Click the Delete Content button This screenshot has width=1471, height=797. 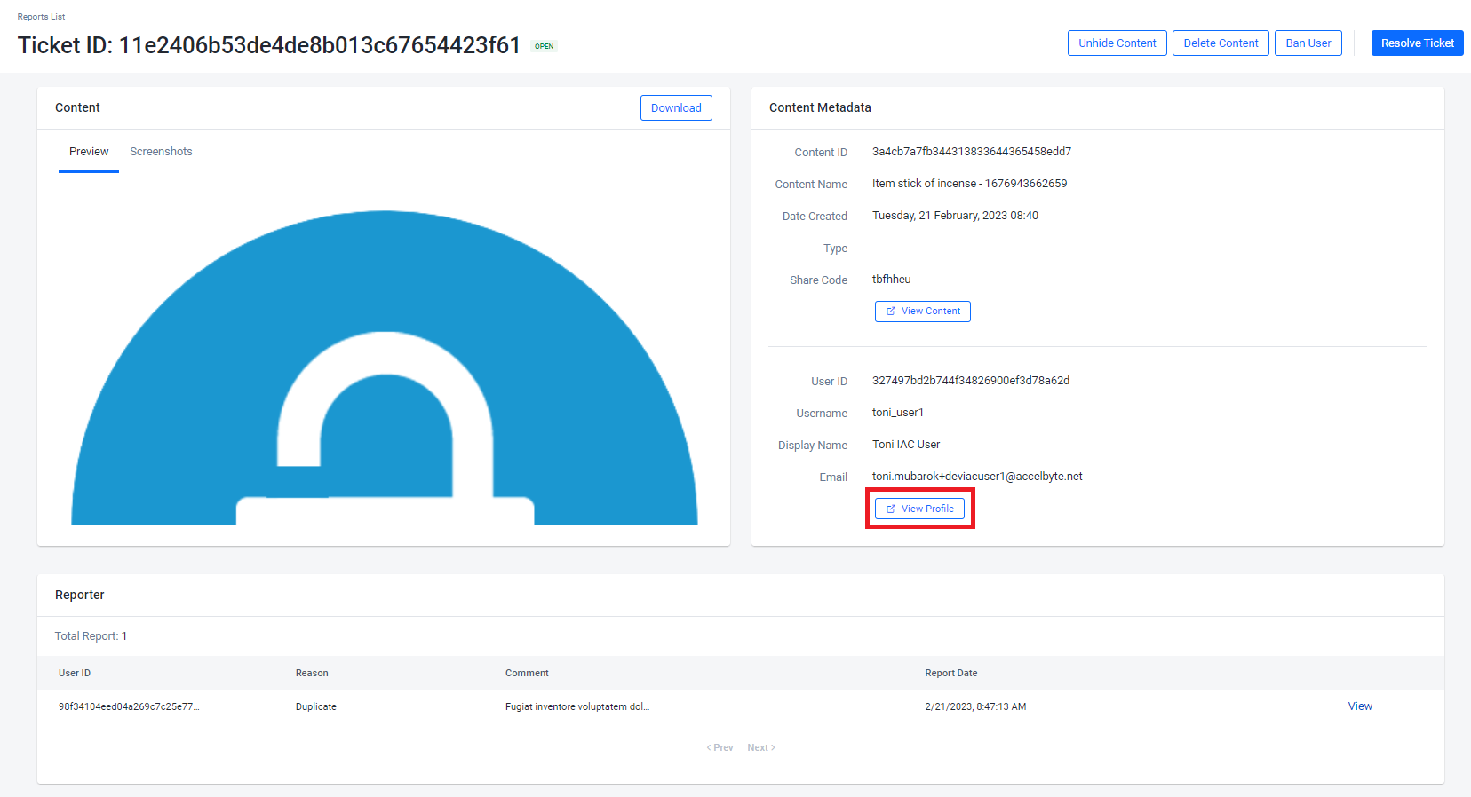1221,43
